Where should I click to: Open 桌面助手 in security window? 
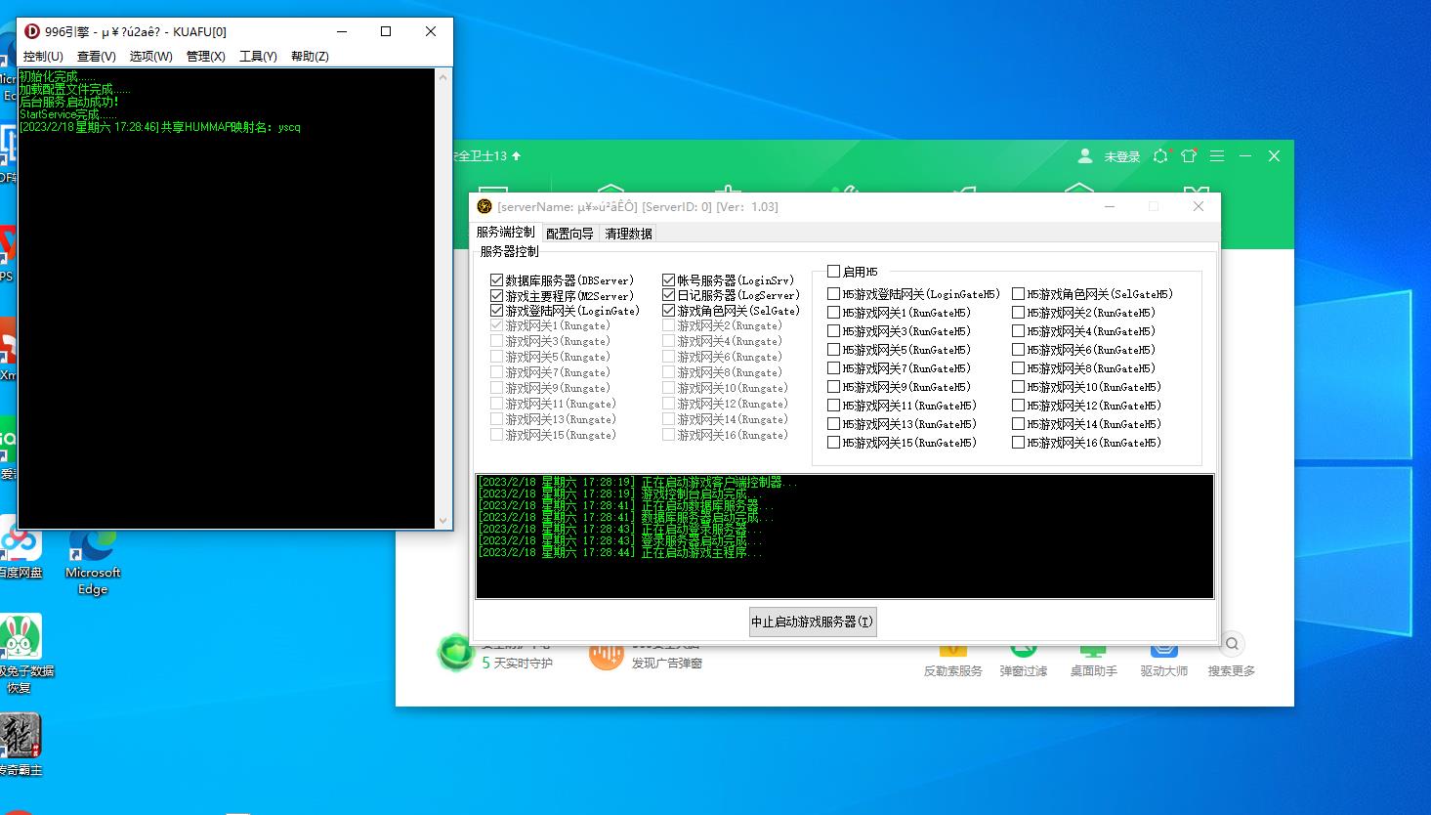click(x=1093, y=671)
